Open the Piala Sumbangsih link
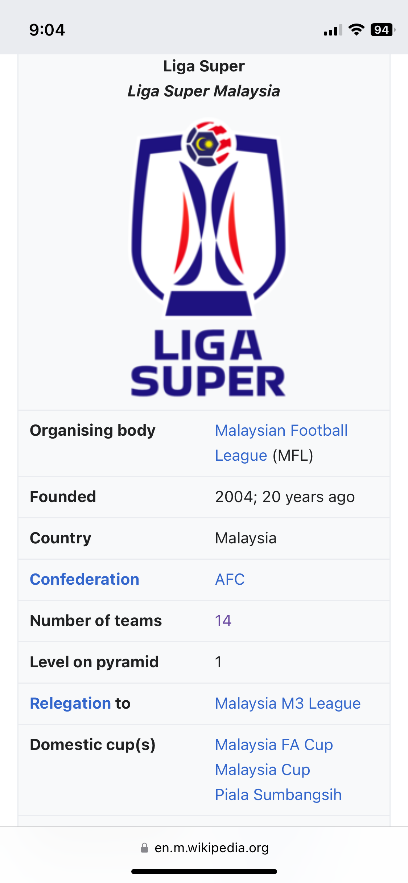Screen dimensions: 408x883 click(278, 795)
